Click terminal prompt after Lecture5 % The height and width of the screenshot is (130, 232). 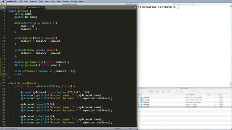[x=178, y=7]
